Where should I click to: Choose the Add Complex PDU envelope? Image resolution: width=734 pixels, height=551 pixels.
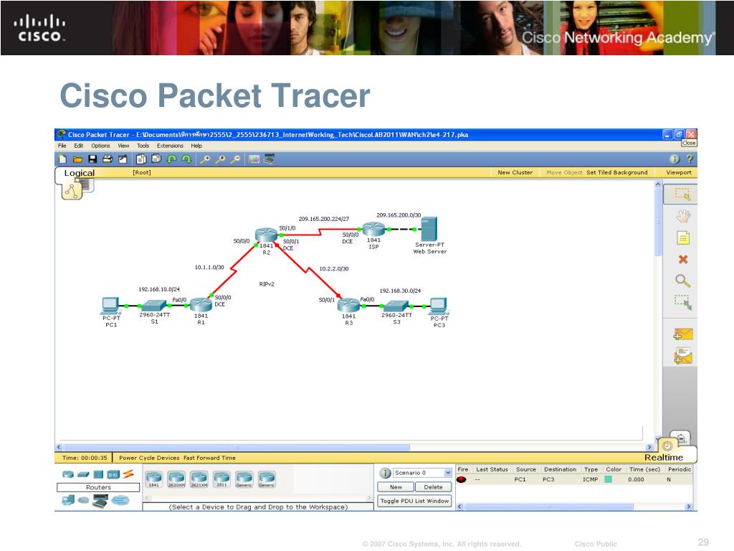point(683,356)
